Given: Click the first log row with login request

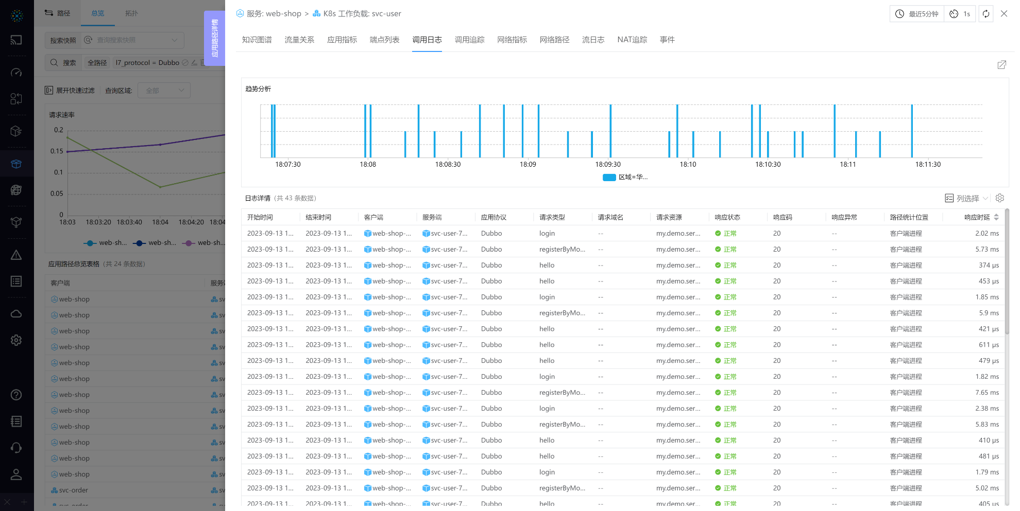Looking at the screenshot, I should click(546, 234).
